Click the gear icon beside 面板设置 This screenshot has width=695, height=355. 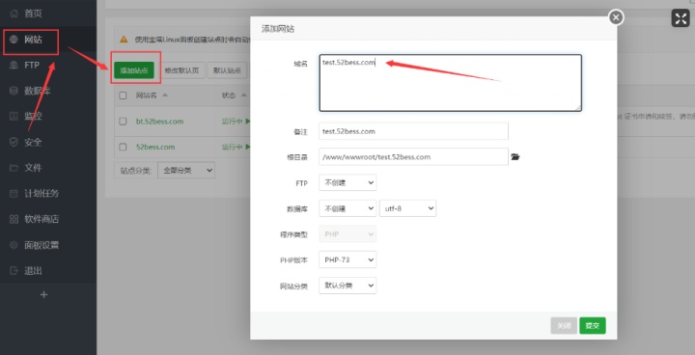[x=14, y=245]
